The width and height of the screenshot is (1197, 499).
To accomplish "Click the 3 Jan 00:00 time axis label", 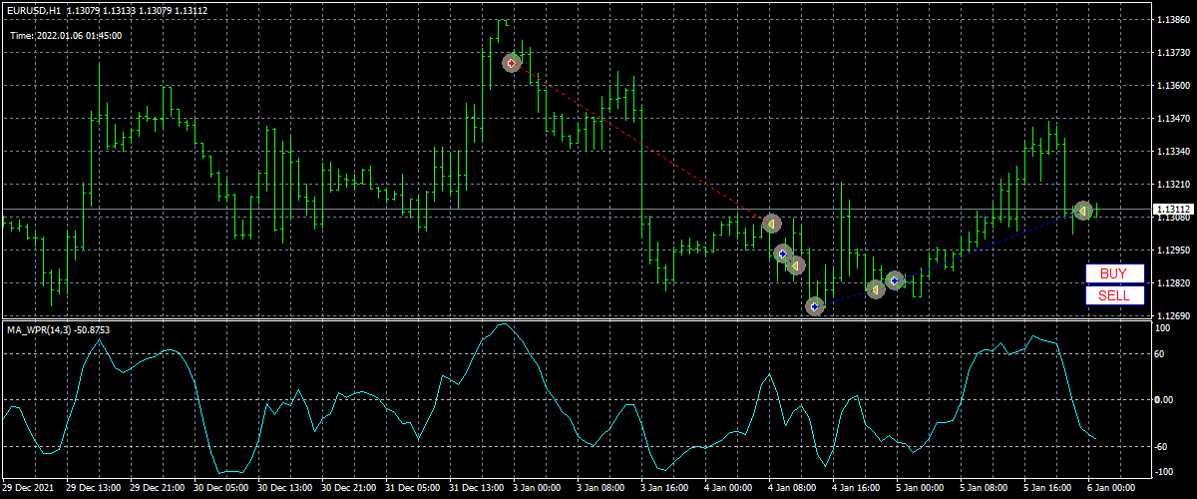I will pos(538,488).
